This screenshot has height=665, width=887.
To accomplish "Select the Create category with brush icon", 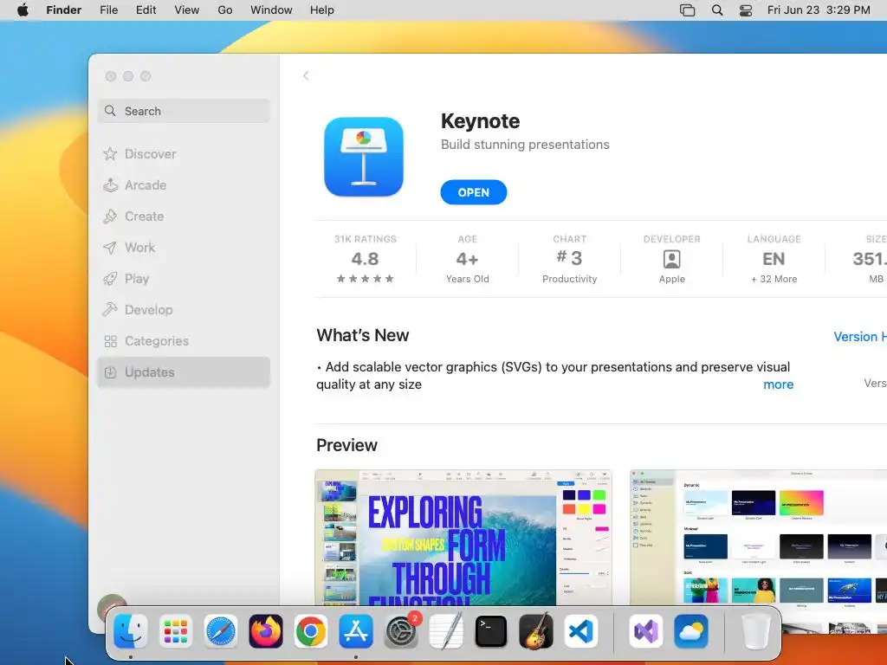I will (184, 216).
